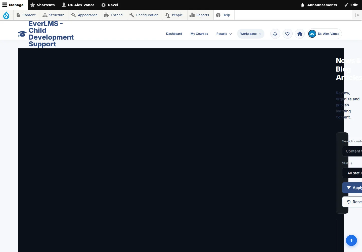
Task: Collapse the toolbar orientation toggle icon
Action: [x=357, y=15]
